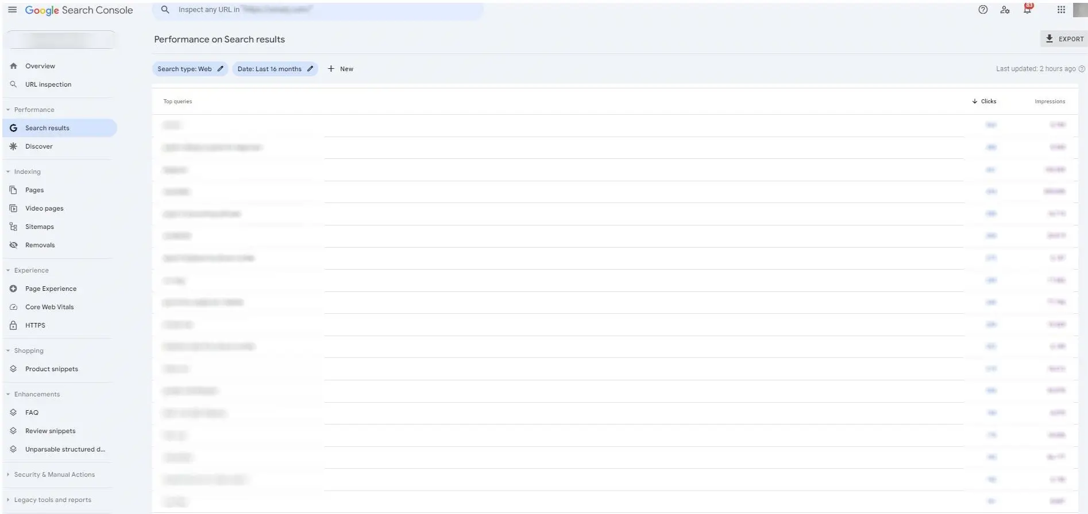Sort the table by Clicks
Image resolution: width=1088 pixels, height=514 pixels.
(x=984, y=102)
